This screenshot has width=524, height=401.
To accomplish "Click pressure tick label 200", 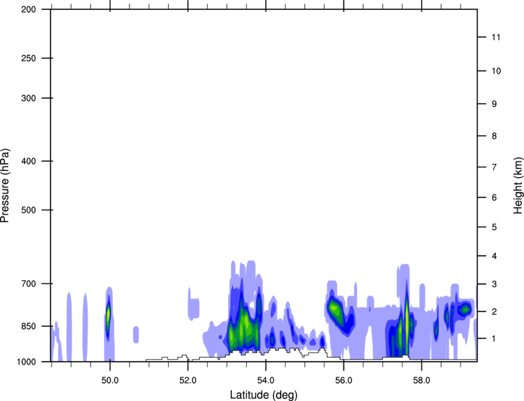I will point(28,10).
